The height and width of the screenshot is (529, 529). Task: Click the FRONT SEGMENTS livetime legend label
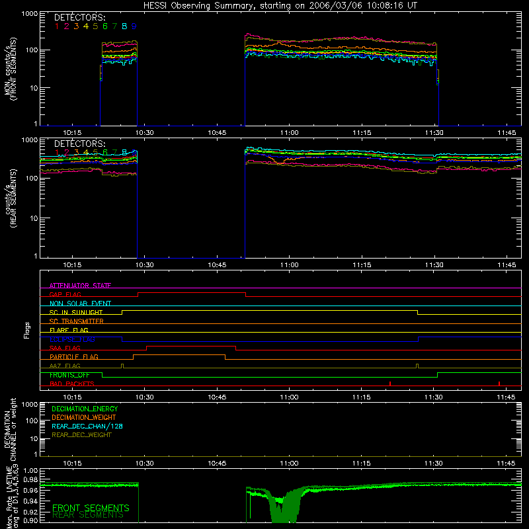(91, 508)
